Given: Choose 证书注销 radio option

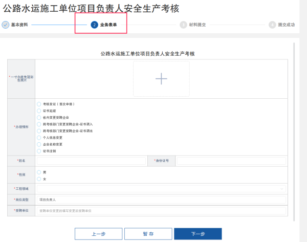Looking at the screenshot, I should [39, 151].
